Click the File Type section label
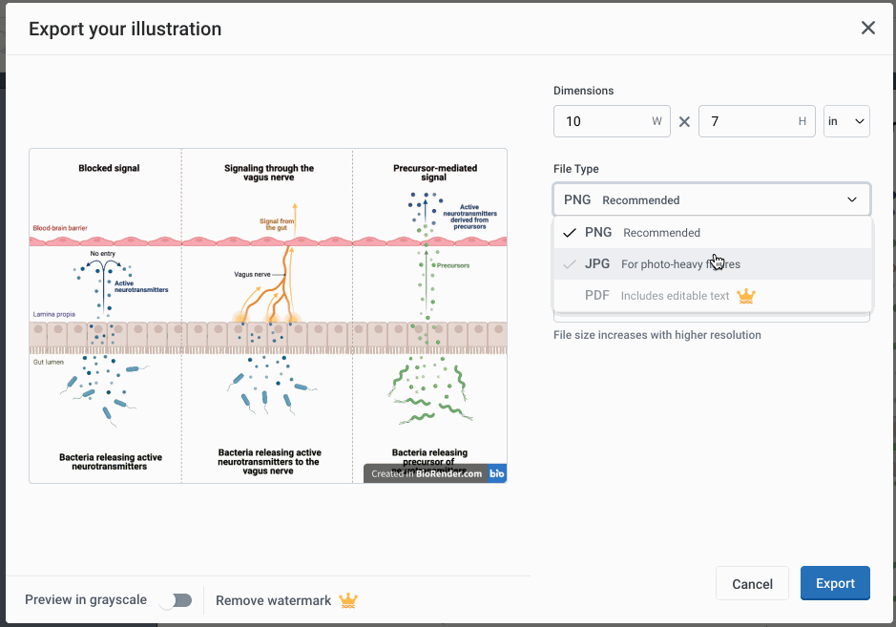 pos(574,169)
